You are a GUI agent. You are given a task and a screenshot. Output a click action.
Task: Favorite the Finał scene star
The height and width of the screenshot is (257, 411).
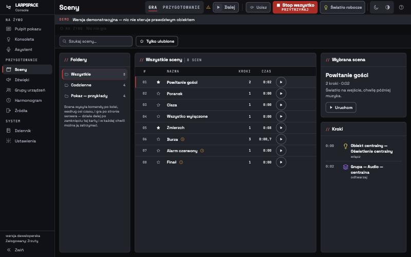tap(158, 162)
